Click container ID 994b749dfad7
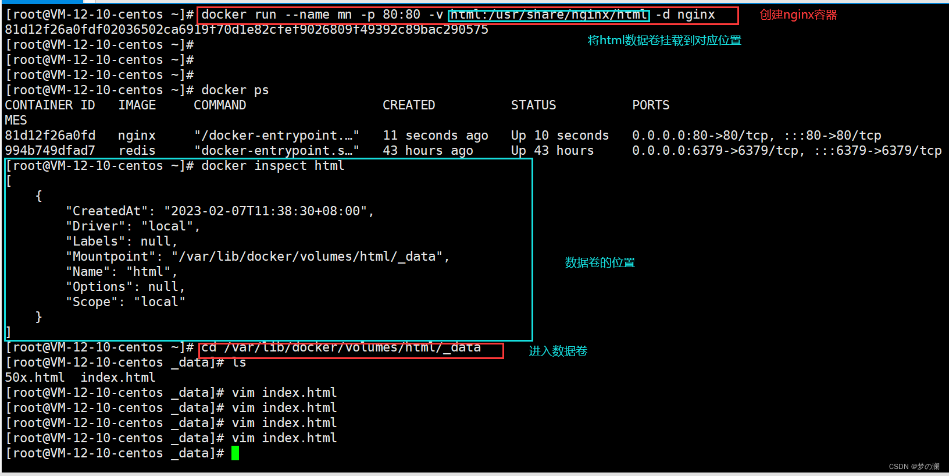949x476 pixels. [x=50, y=151]
